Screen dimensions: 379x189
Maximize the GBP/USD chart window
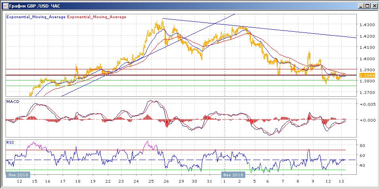point(366,6)
